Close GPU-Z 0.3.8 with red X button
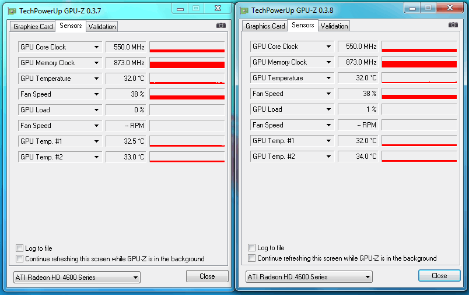Screen dimensions: 469x295 (x=450, y=8)
